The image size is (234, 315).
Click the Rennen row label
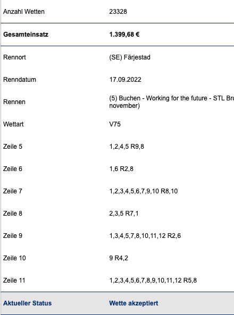click(14, 102)
